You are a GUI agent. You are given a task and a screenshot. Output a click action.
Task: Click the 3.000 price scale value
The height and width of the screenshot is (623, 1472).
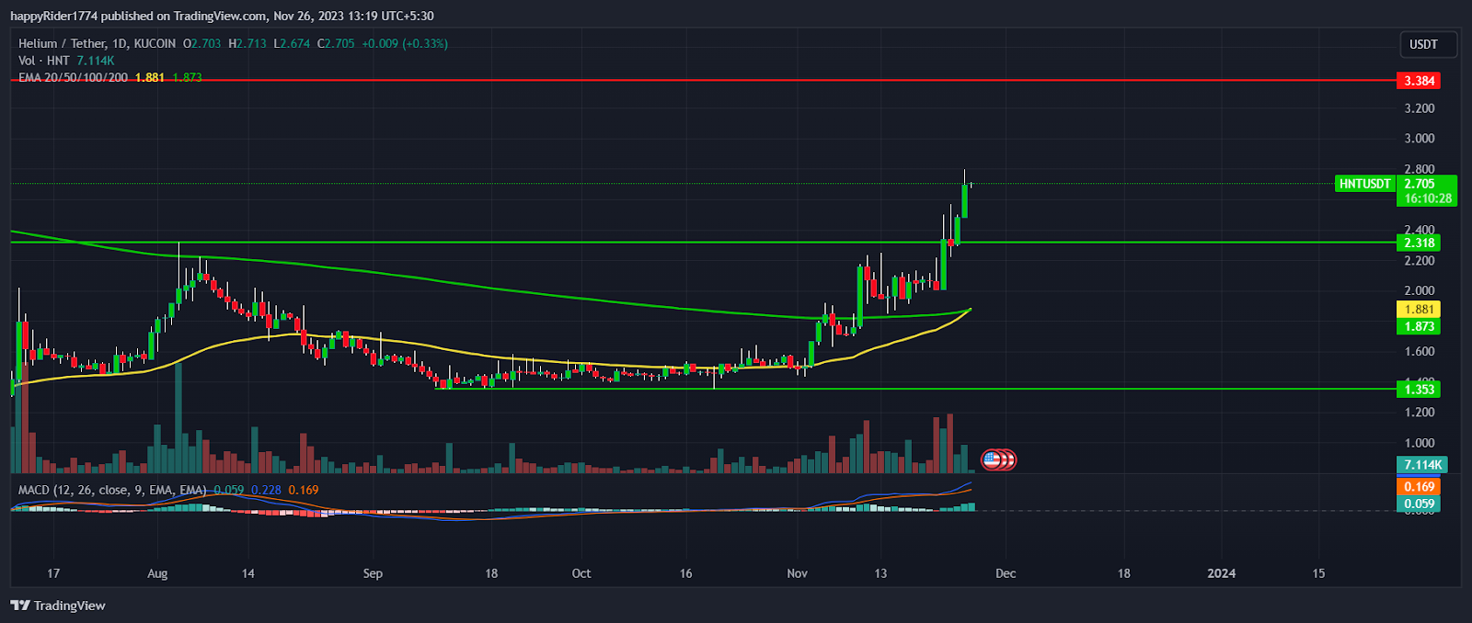[x=1420, y=139]
